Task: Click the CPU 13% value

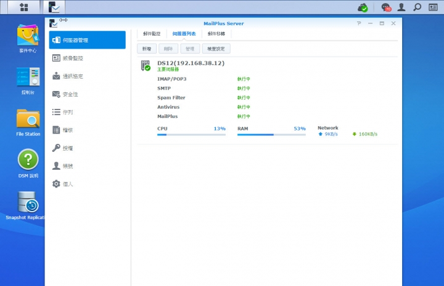Action: pyautogui.click(x=220, y=129)
